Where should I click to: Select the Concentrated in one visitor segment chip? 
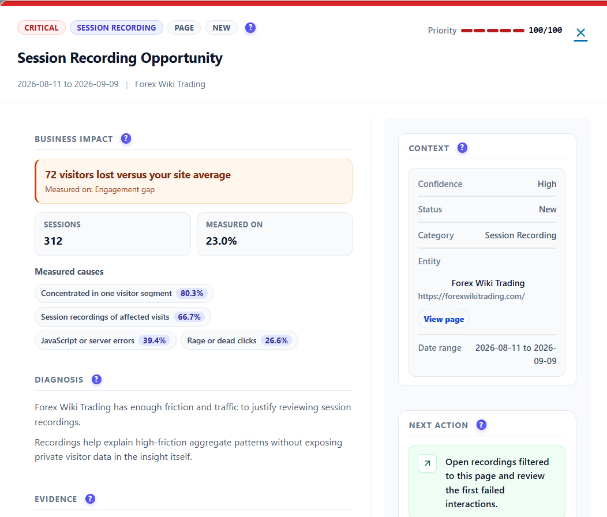click(124, 294)
